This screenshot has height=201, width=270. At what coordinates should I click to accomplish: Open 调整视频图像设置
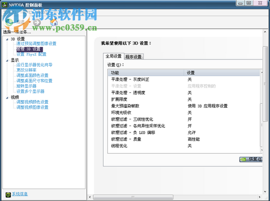(32, 107)
